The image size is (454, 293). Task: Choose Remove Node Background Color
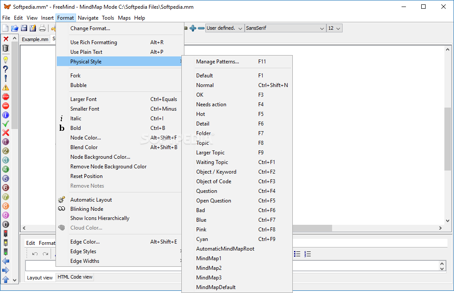119,166
